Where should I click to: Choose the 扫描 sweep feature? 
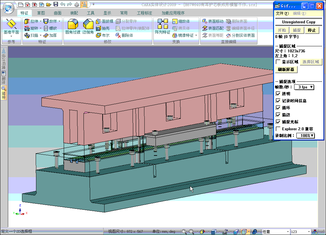click(32, 35)
